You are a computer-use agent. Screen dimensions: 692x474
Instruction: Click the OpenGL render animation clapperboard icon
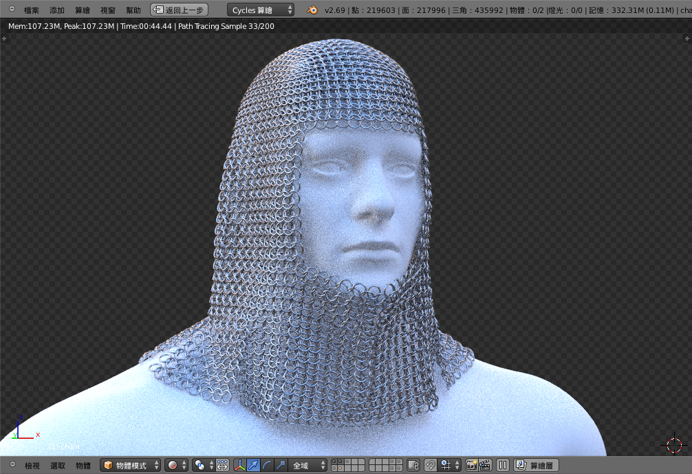click(x=485, y=466)
